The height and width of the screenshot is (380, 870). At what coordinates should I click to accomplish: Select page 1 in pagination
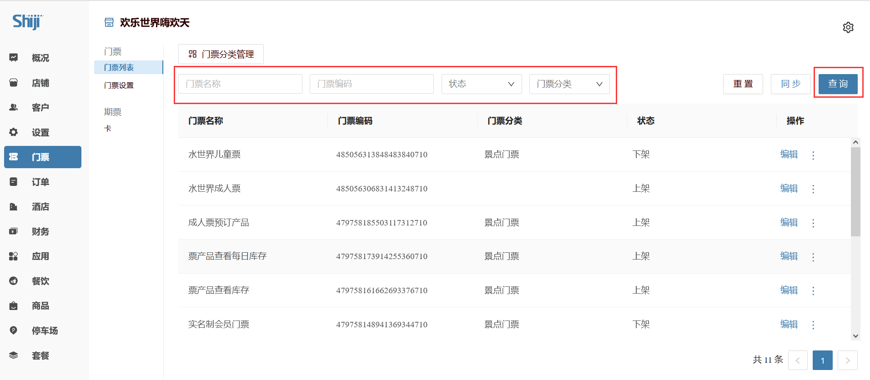pyautogui.click(x=823, y=360)
